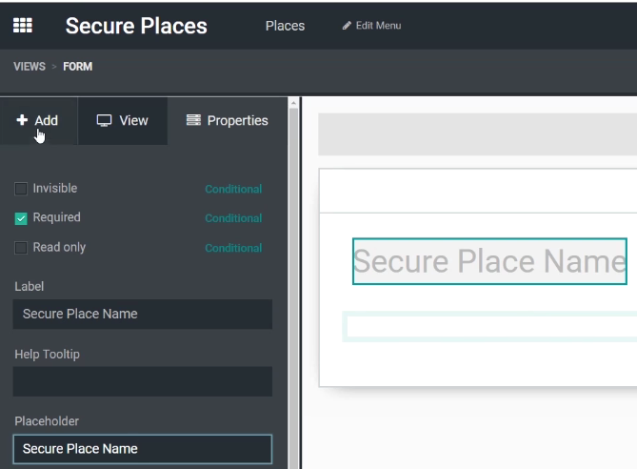Image resolution: width=637 pixels, height=469 pixels.
Task: Uncheck the Required checkbox
Action: [x=21, y=218]
